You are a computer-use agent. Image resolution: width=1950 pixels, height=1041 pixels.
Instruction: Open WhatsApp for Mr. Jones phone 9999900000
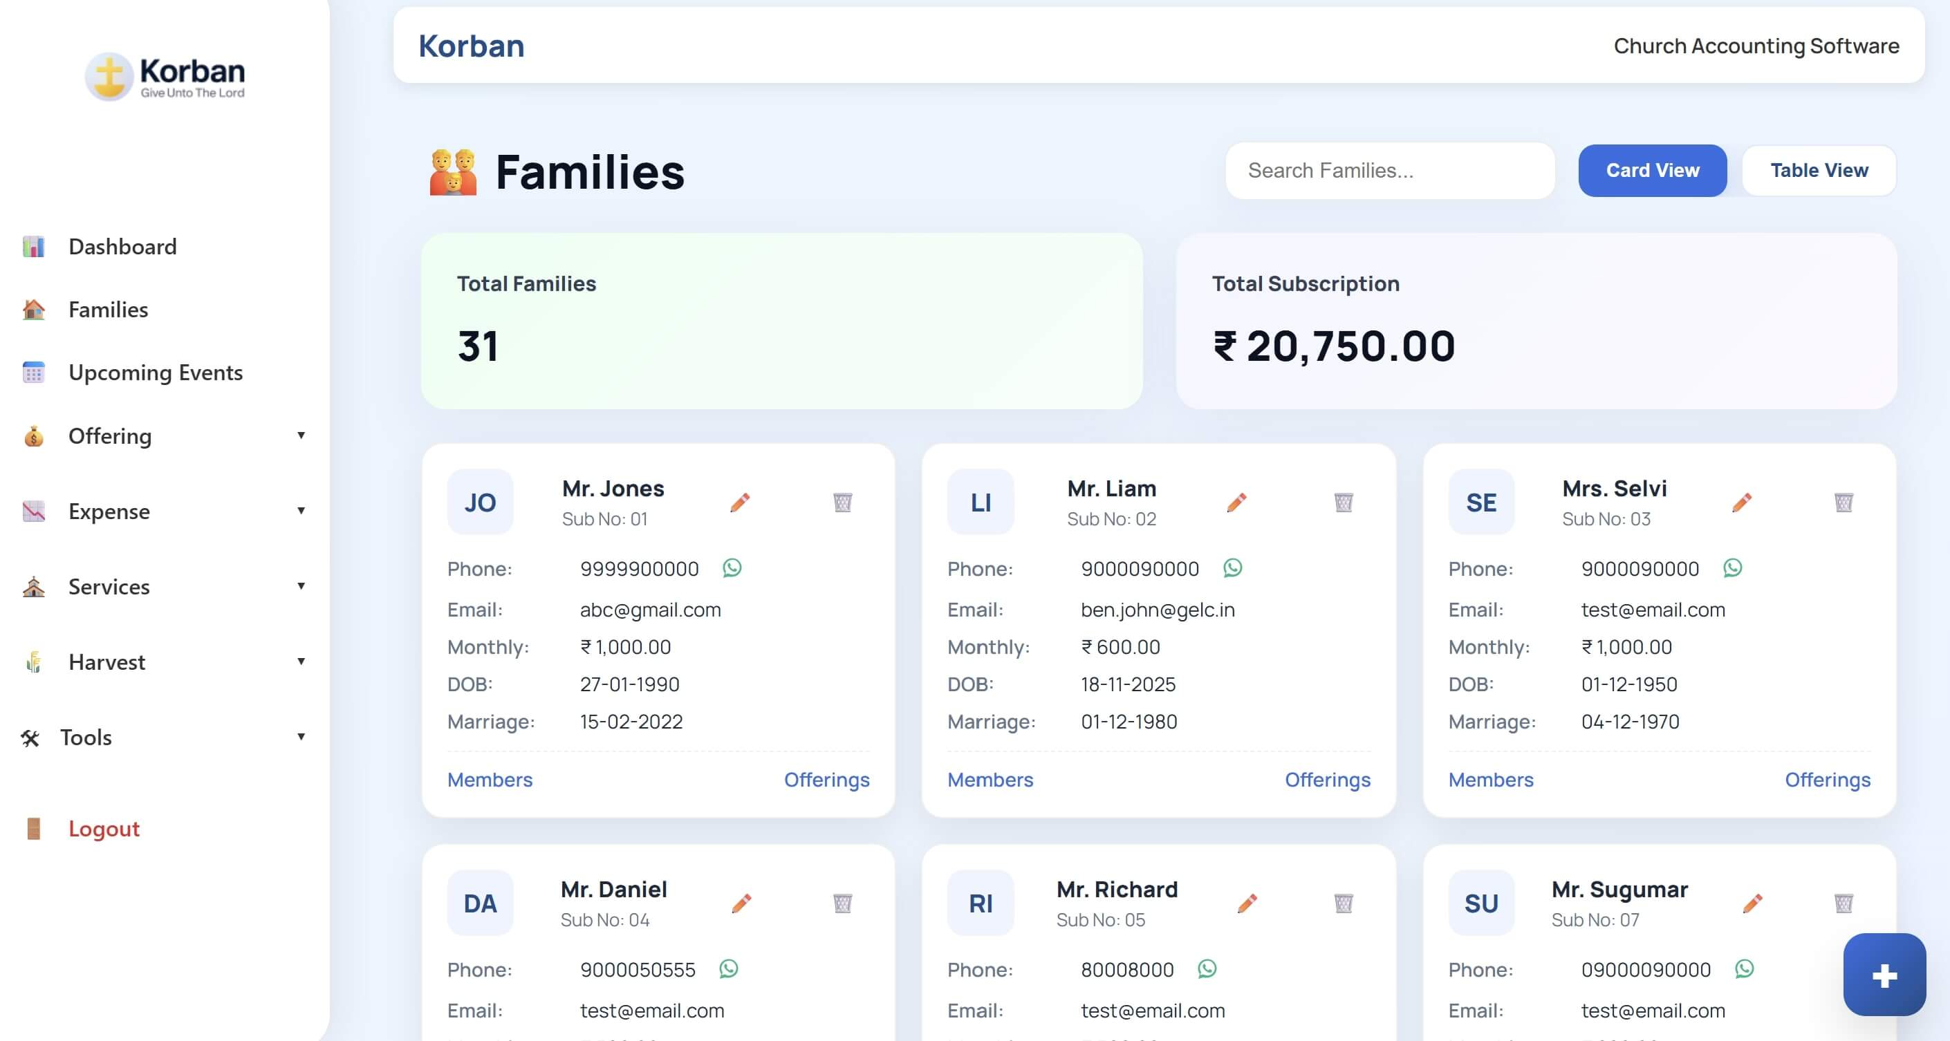coord(732,568)
